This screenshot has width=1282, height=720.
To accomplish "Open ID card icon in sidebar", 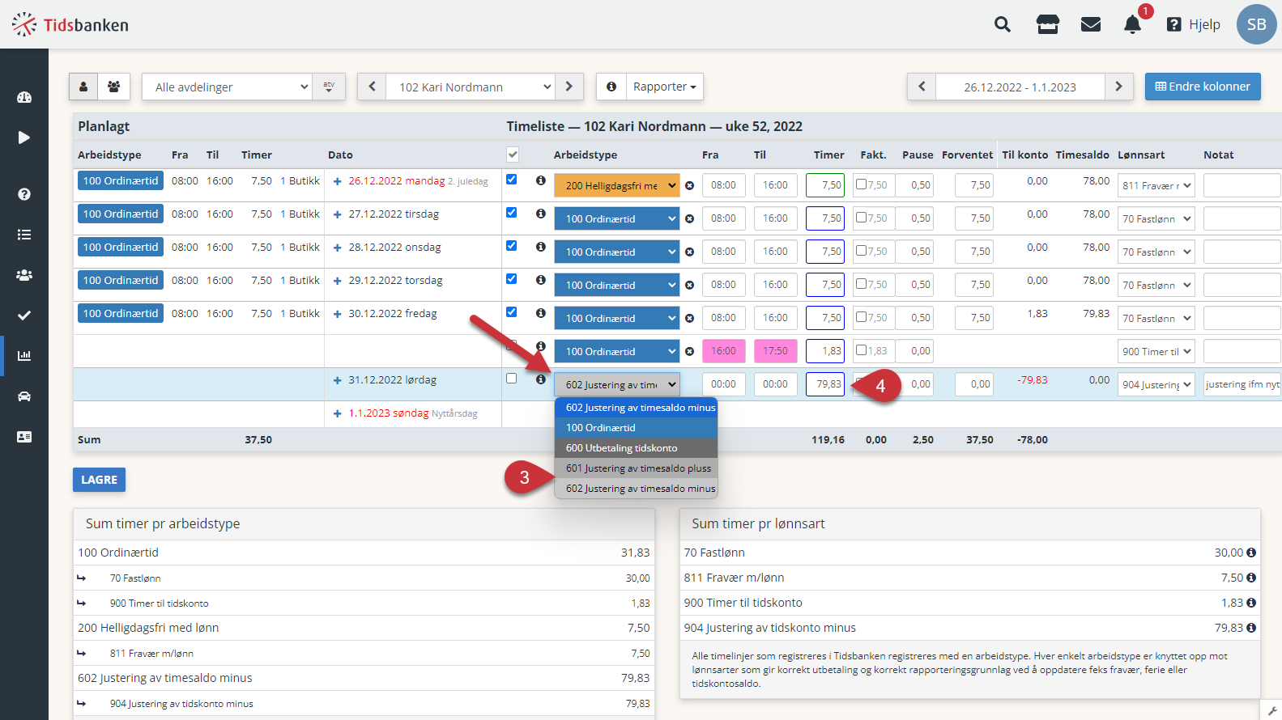I will (24, 437).
